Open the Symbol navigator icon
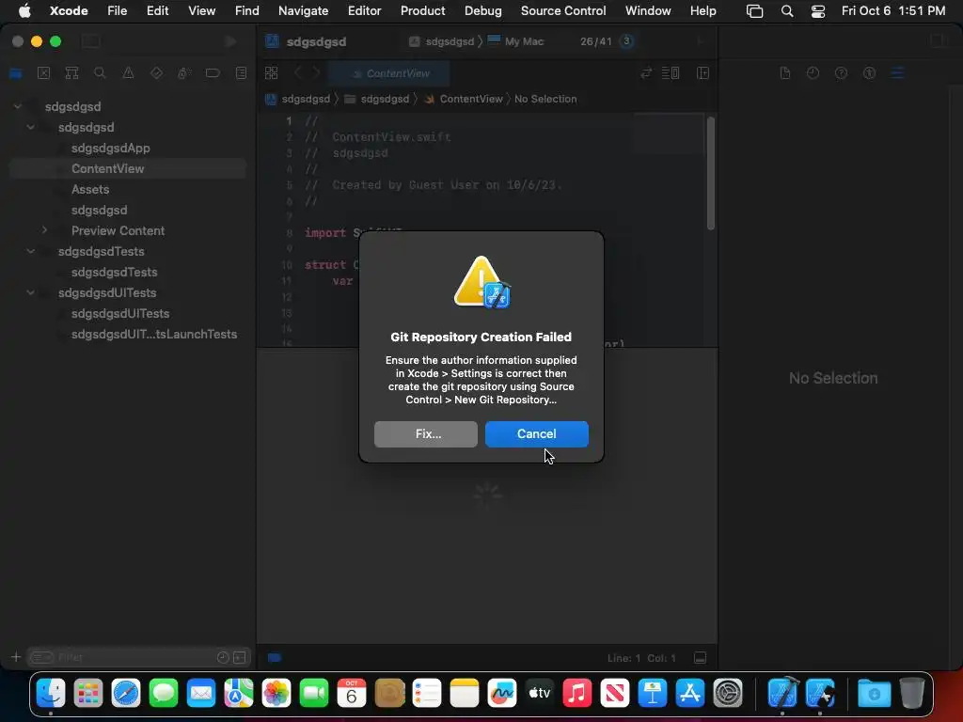Image resolution: width=963 pixels, height=722 pixels. point(71,73)
